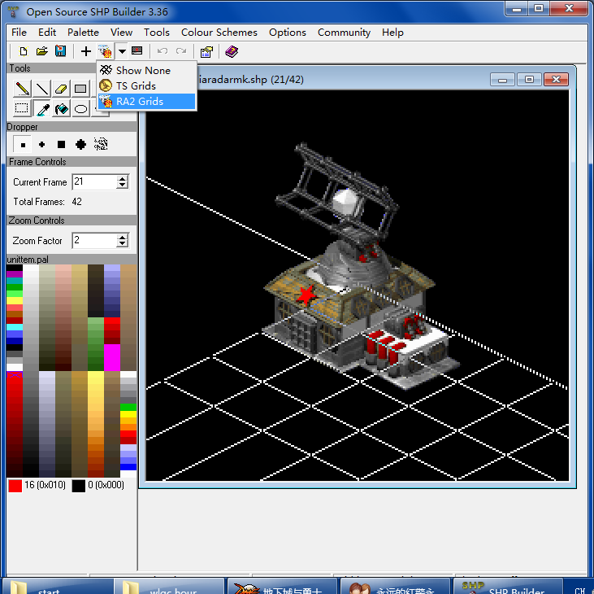Screen dimensions: 594x594
Task: Click the Save file toolbar icon
Action: tap(60, 51)
